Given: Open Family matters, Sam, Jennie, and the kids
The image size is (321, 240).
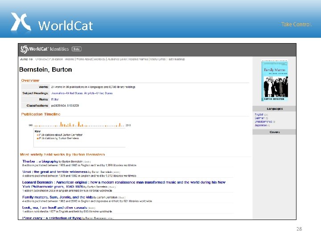Looking at the screenshot, I should 58,197.
